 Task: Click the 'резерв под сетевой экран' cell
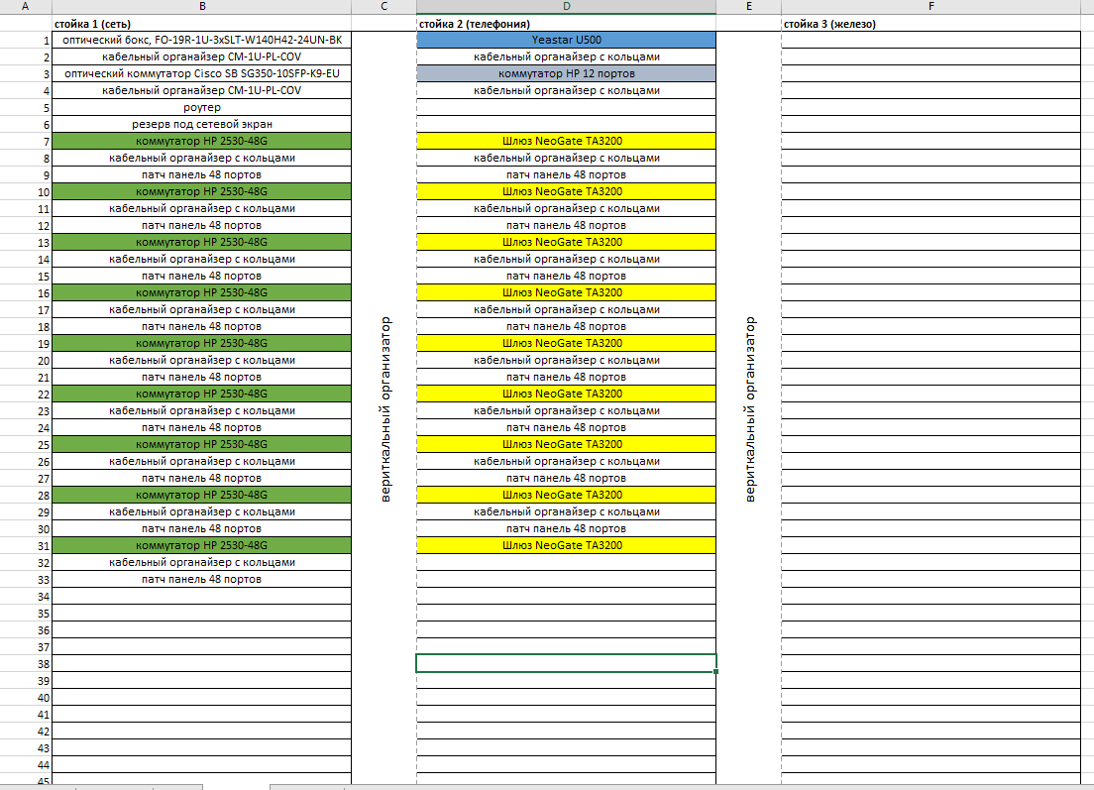click(x=201, y=124)
